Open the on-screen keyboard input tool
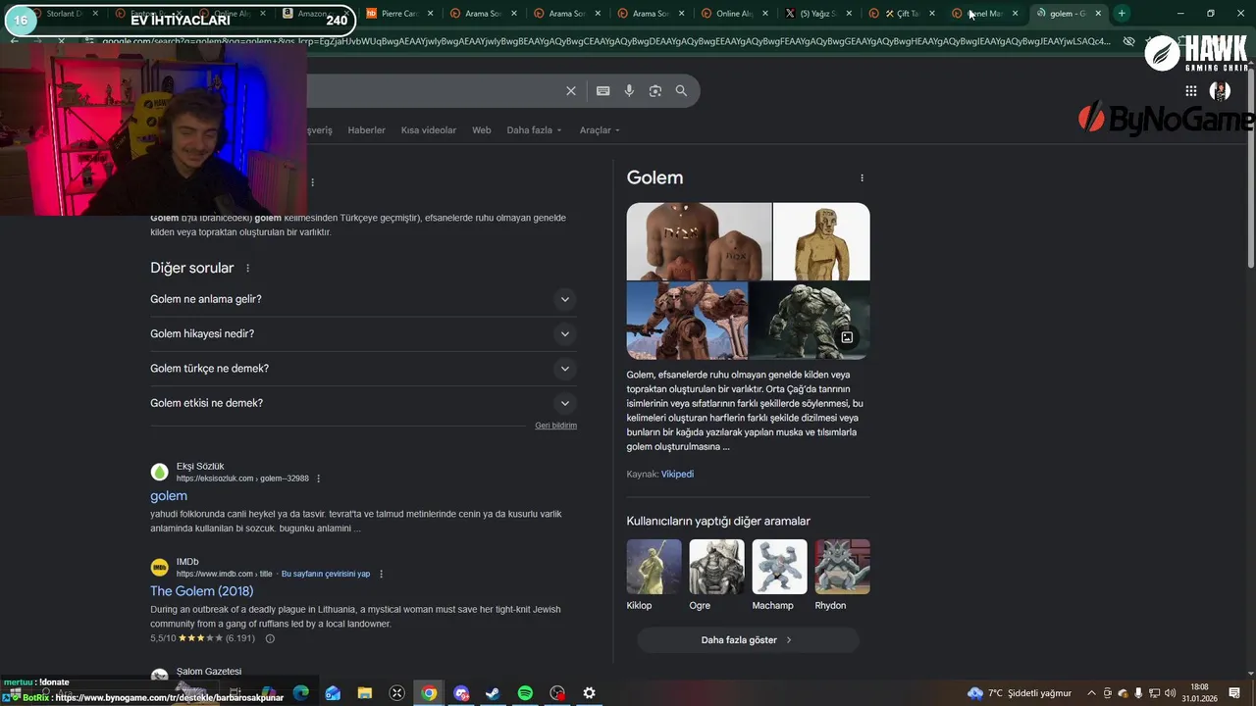Viewport: 1256px width, 706px height. click(603, 91)
